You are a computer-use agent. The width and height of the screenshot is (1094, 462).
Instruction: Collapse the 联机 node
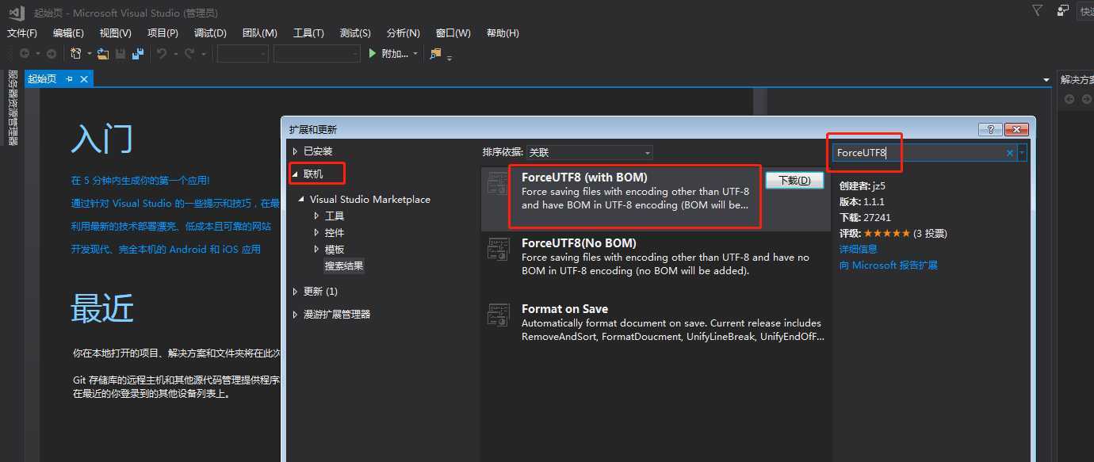[296, 174]
